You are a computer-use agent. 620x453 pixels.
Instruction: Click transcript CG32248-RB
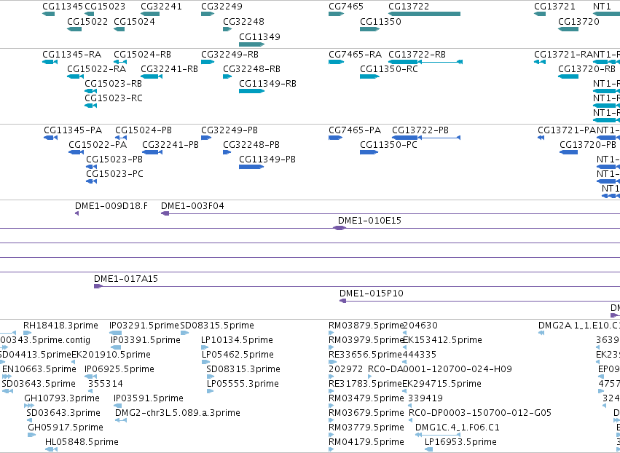(251, 69)
